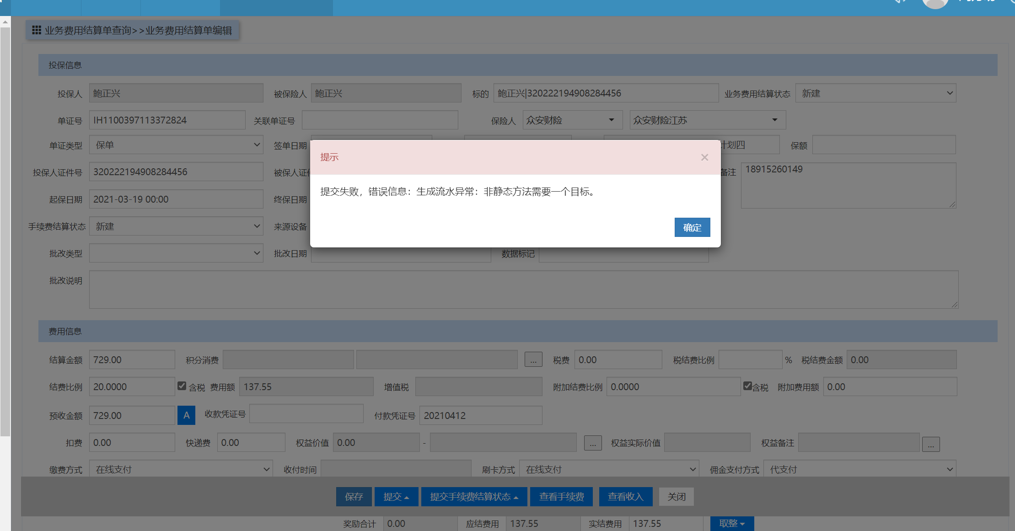Image resolution: width=1015 pixels, height=531 pixels.
Task: Toggle the 含税 checkbox beside 结费比例
Action: (182, 386)
